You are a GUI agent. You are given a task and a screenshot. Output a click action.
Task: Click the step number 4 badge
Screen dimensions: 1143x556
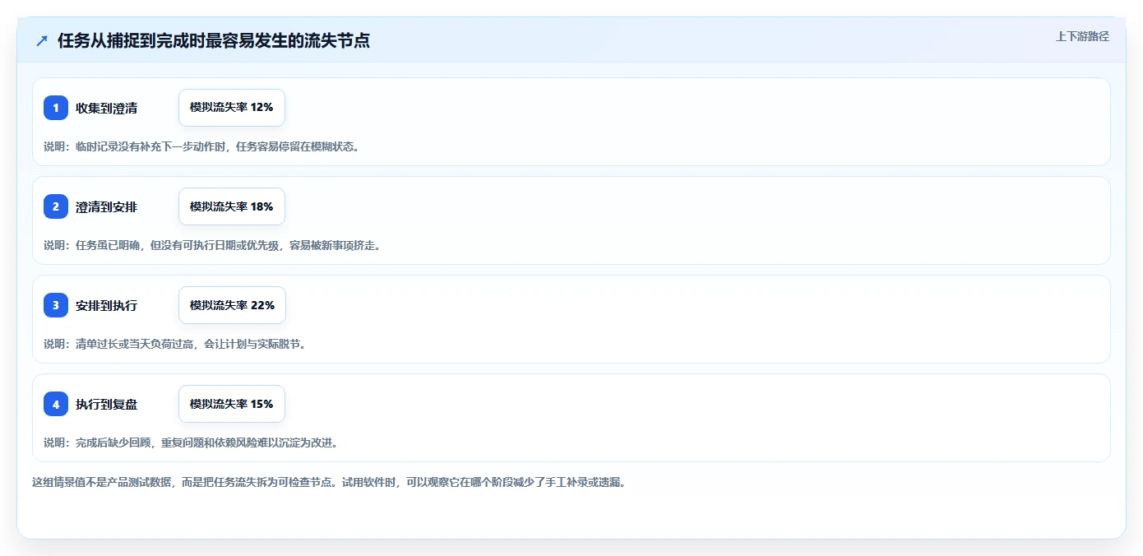56,404
